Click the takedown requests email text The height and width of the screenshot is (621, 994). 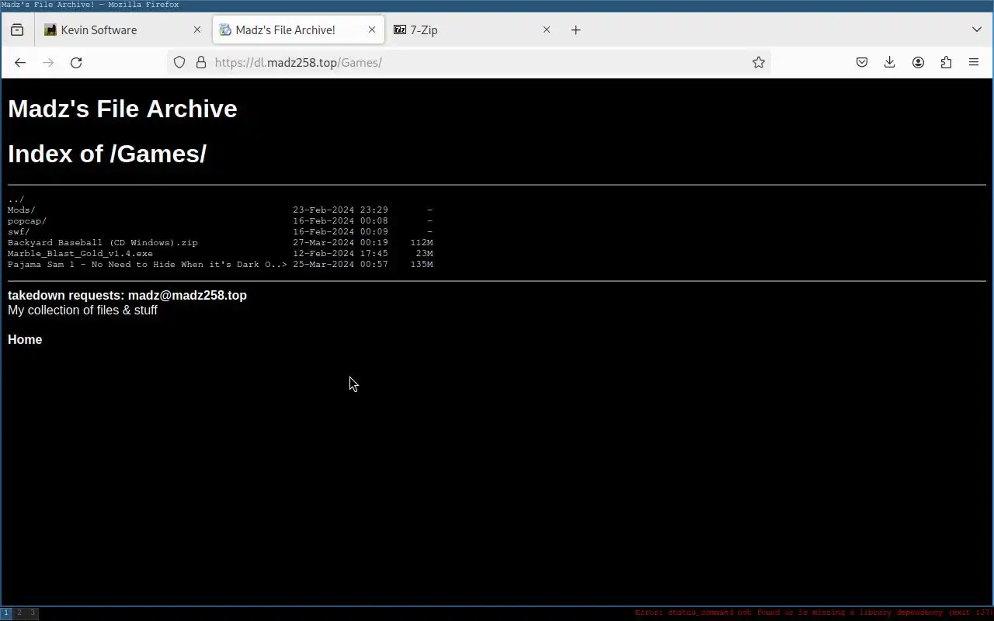coord(127,295)
